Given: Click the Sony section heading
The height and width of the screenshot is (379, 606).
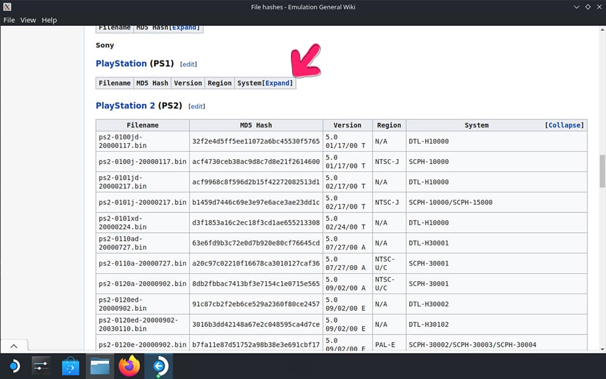Looking at the screenshot, I should coord(105,45).
